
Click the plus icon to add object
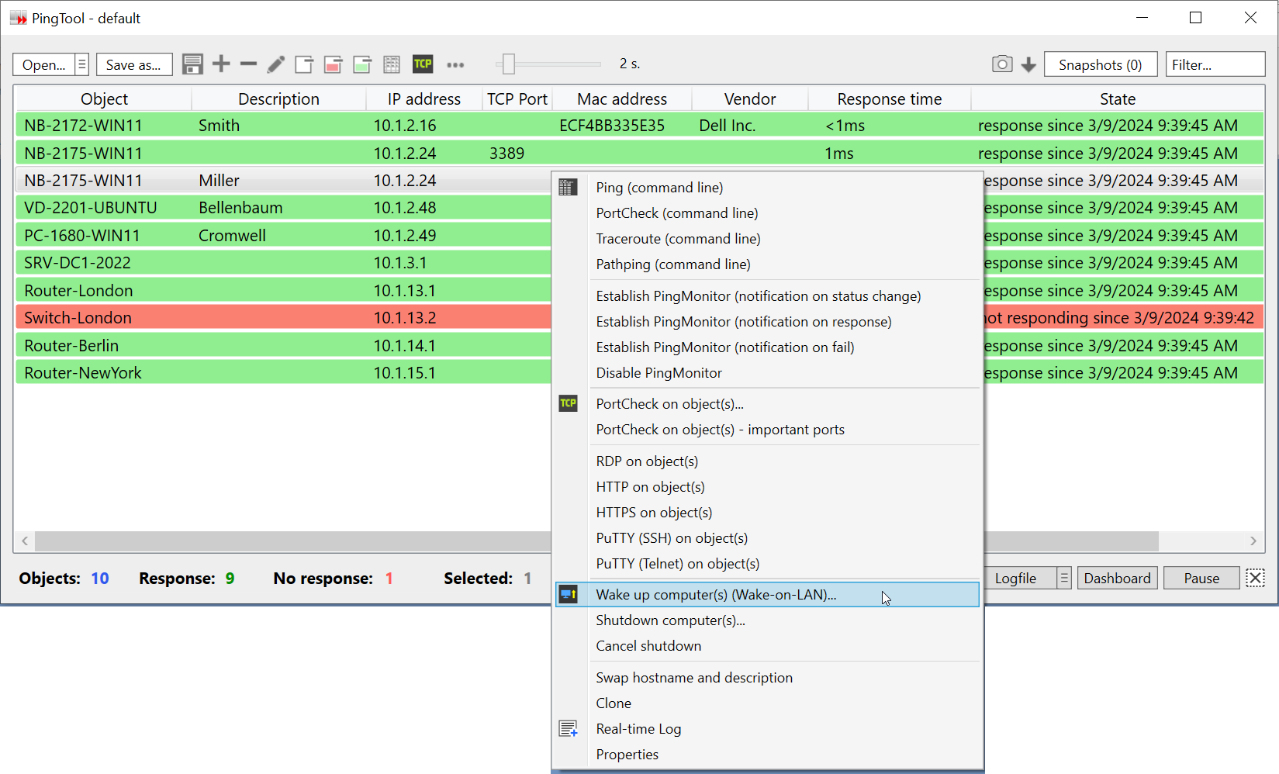(x=221, y=64)
